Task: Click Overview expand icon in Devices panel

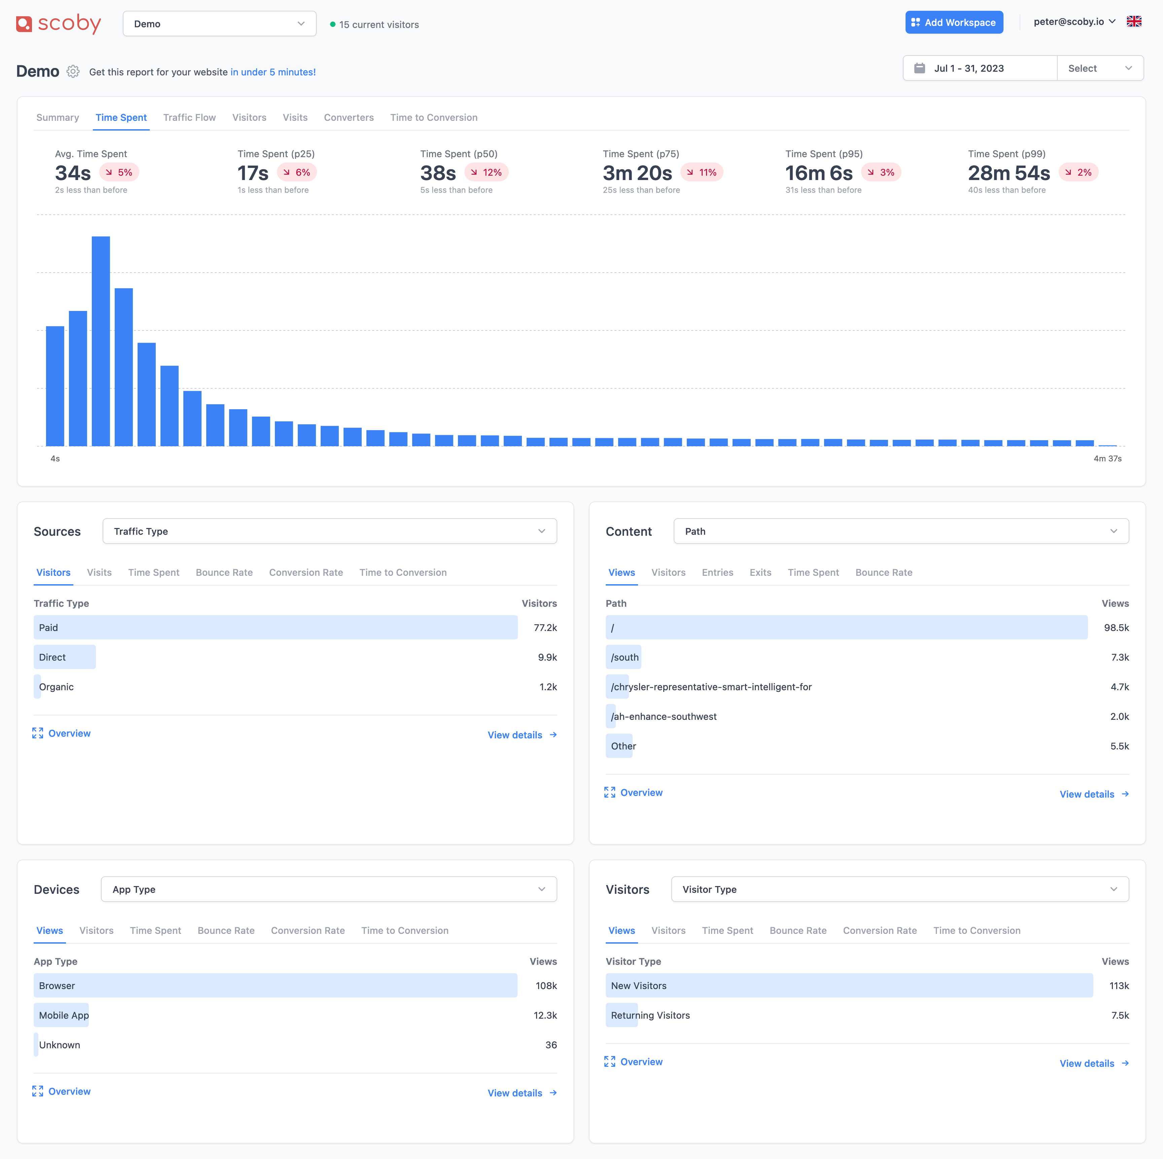Action: [x=38, y=1091]
